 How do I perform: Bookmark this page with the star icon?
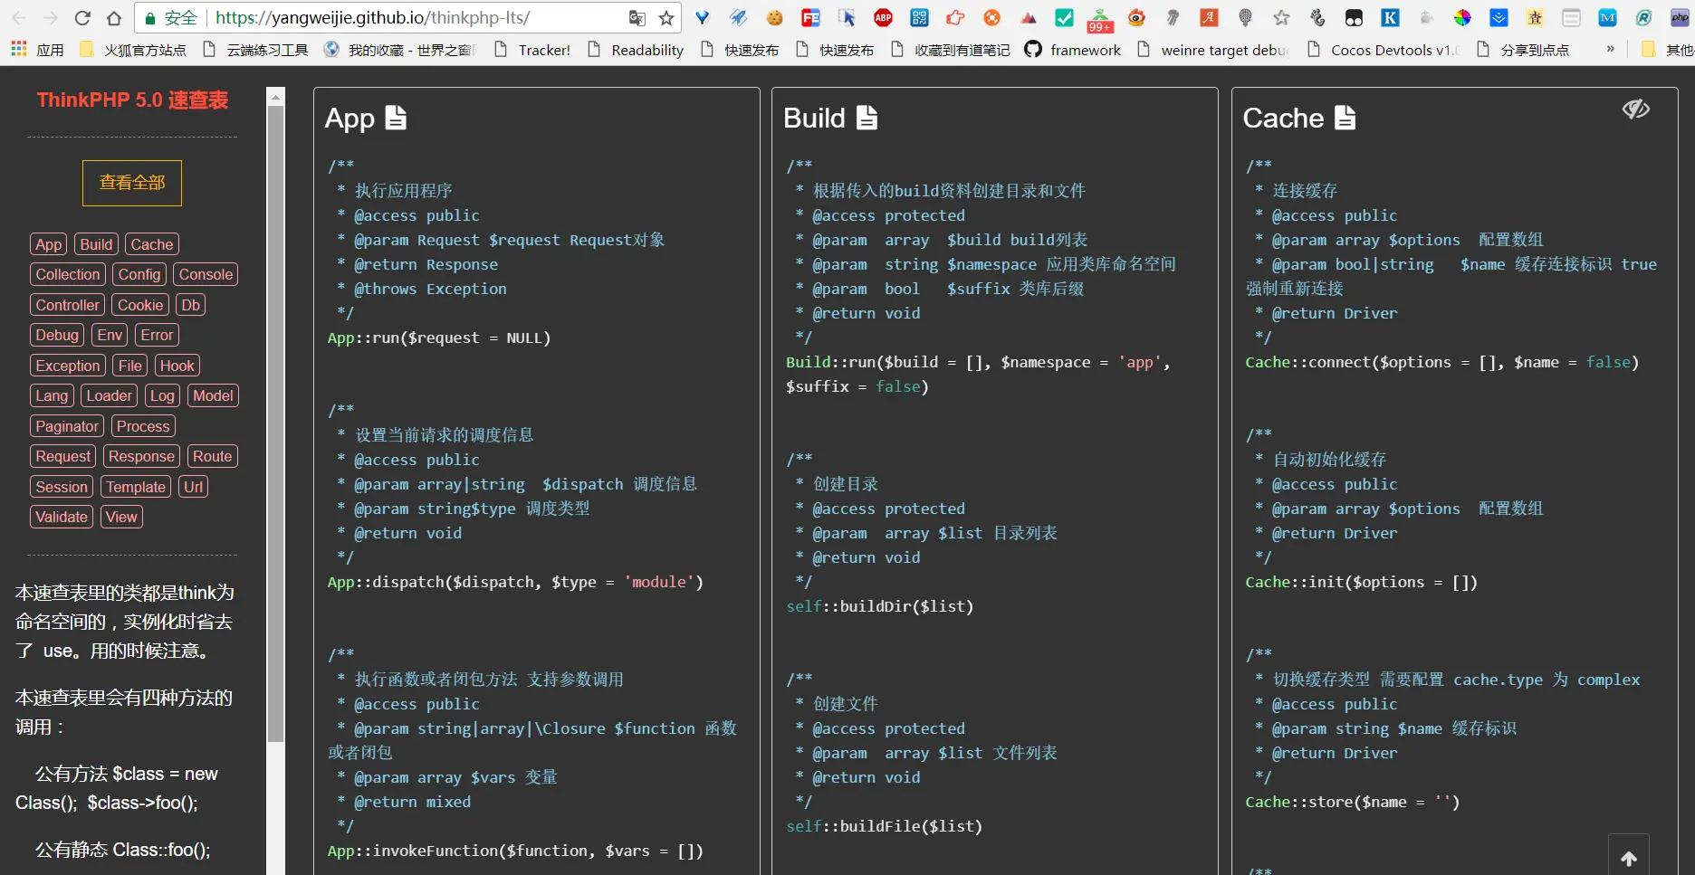tap(666, 18)
